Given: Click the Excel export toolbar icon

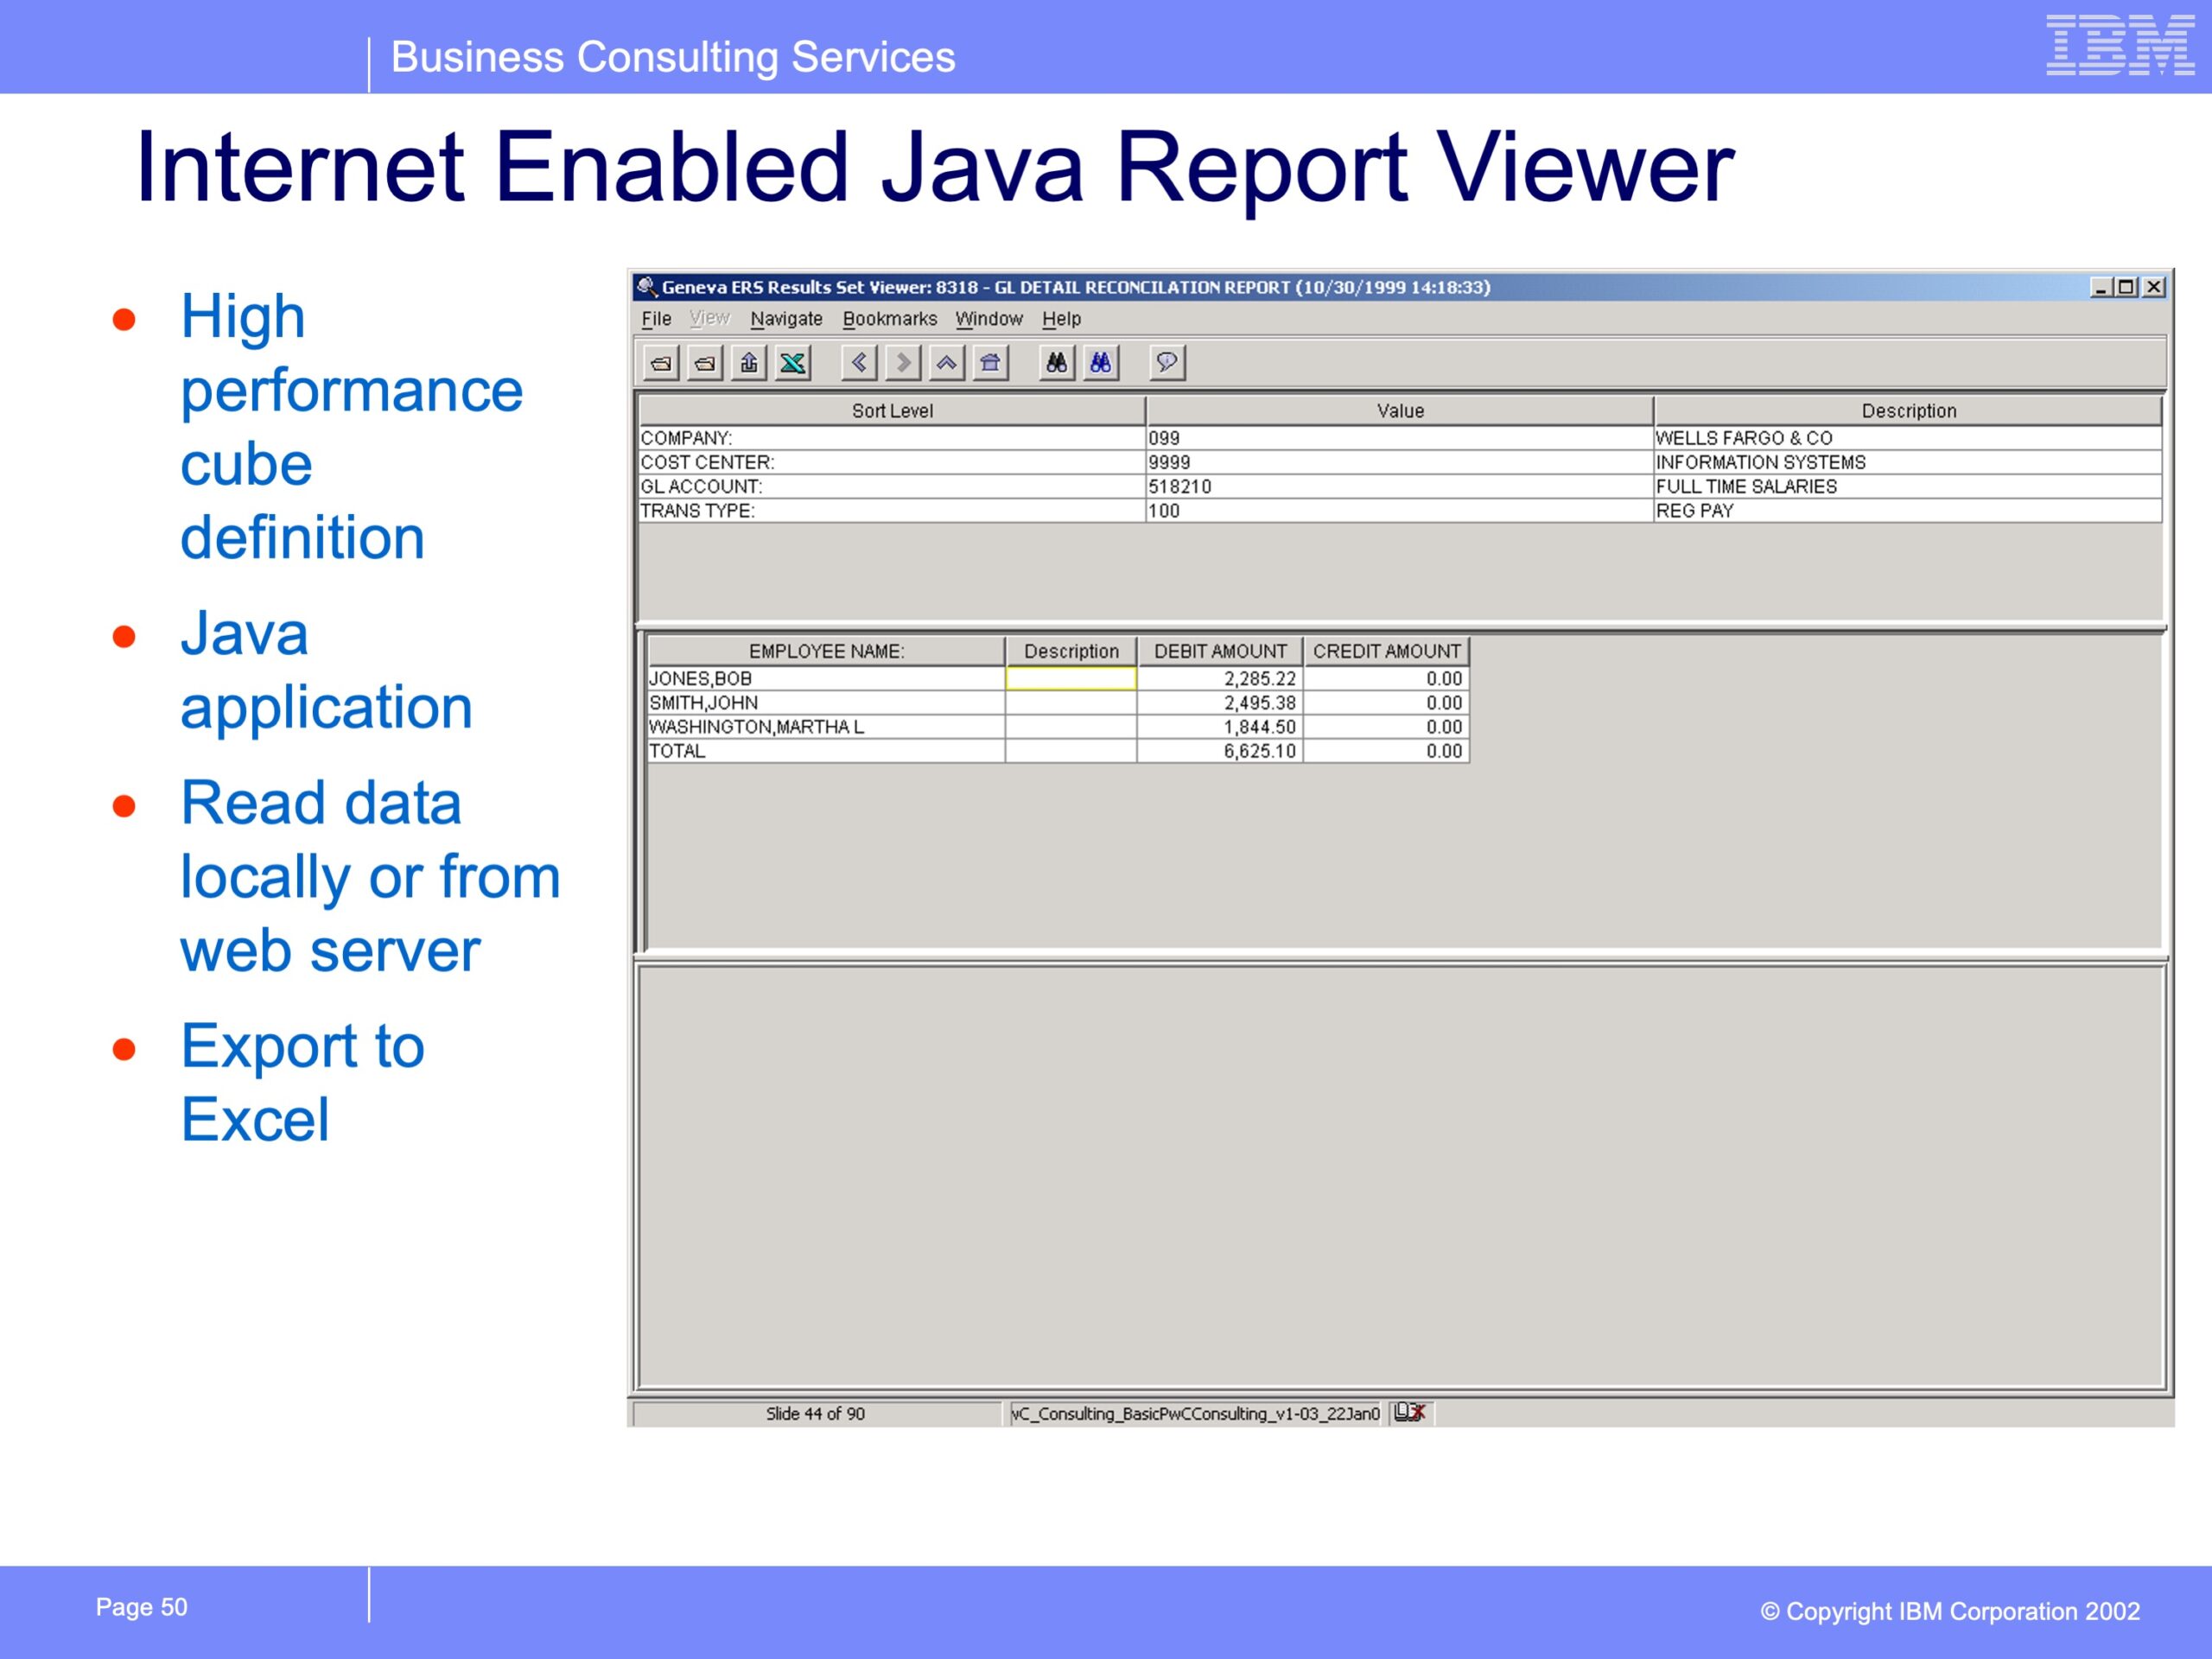Looking at the screenshot, I should coord(793,363).
